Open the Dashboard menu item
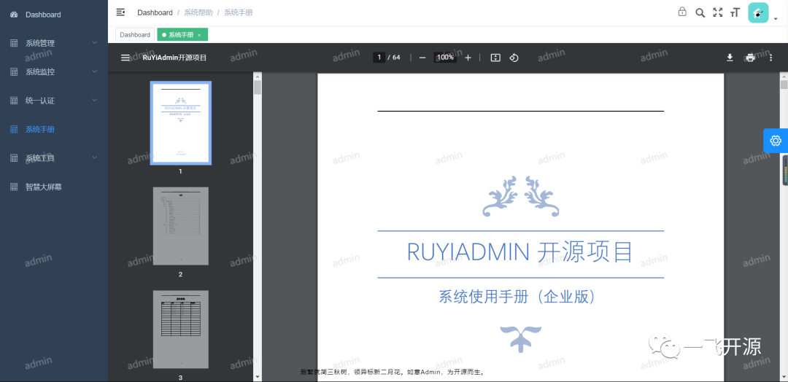This screenshot has width=788, height=382. click(54, 15)
